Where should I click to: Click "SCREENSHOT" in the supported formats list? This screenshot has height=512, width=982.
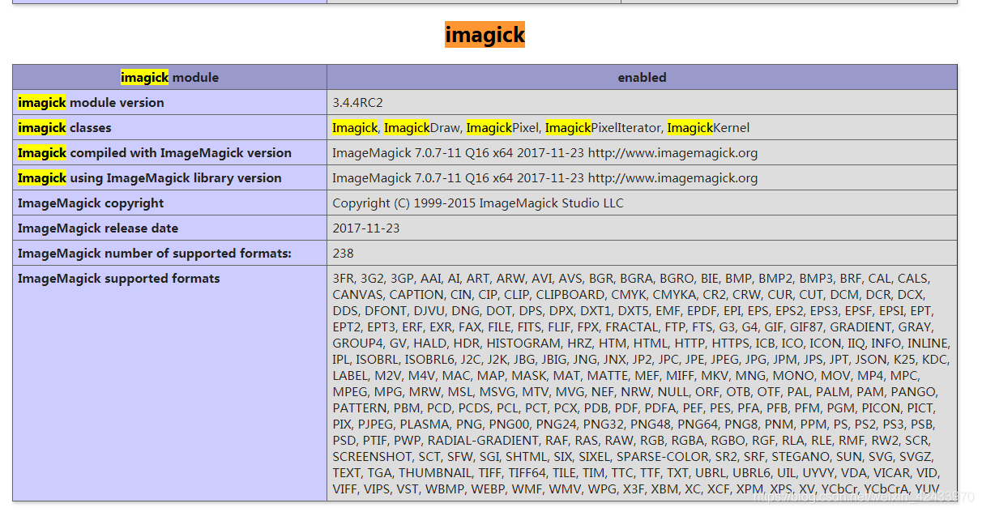[372, 457]
